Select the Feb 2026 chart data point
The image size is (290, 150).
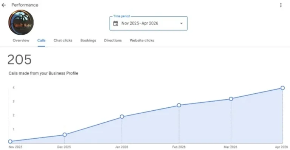pos(179,105)
